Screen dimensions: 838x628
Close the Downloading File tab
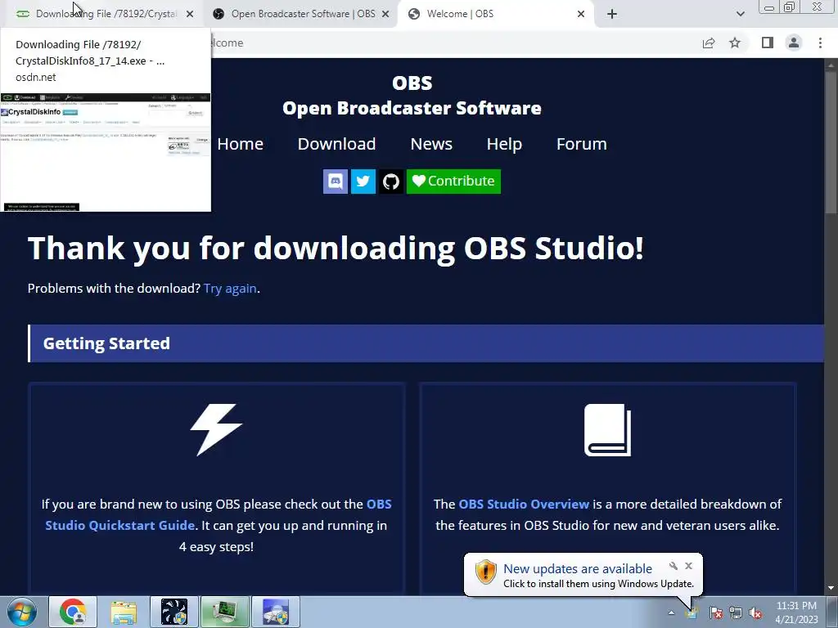pos(190,15)
